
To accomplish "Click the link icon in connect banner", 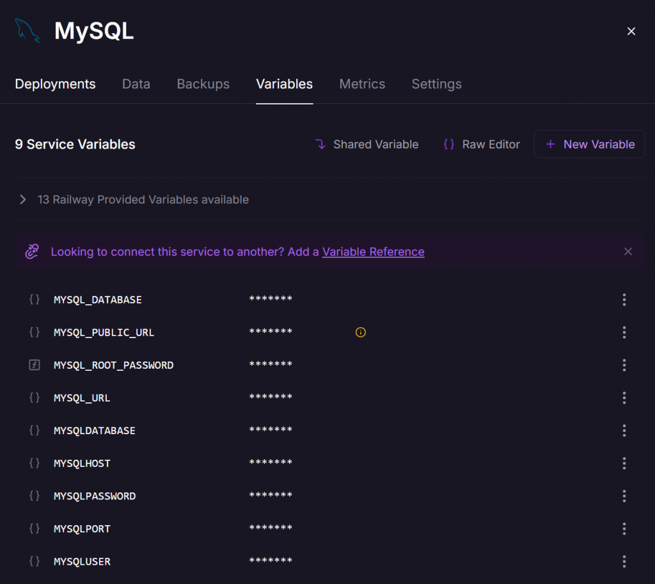I will (x=32, y=252).
